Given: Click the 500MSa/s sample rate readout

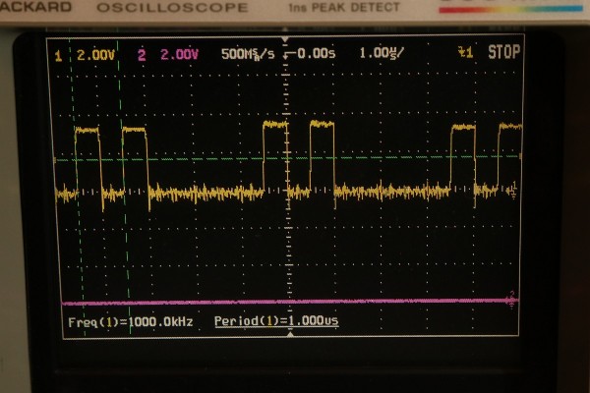Looking at the screenshot, I should click(x=248, y=53).
